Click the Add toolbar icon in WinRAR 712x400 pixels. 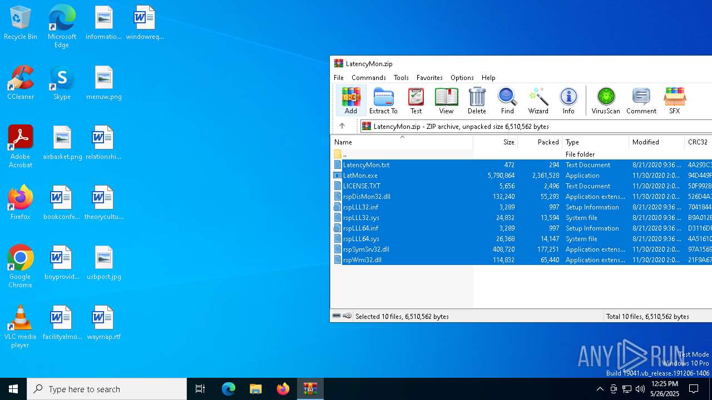click(x=351, y=101)
